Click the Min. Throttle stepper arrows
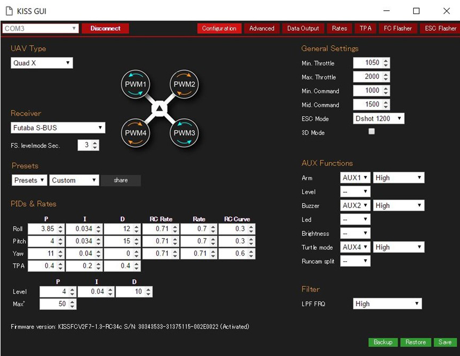Viewport: 460px width, 356px height. [x=386, y=63]
